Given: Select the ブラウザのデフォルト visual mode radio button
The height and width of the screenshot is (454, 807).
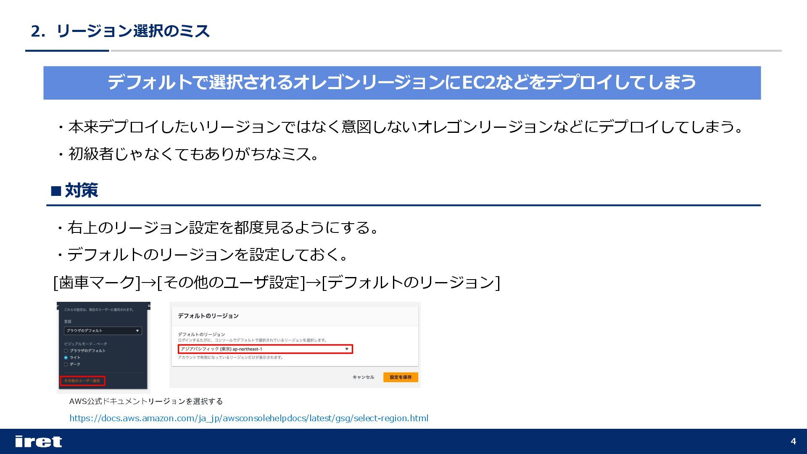Looking at the screenshot, I should [66, 351].
